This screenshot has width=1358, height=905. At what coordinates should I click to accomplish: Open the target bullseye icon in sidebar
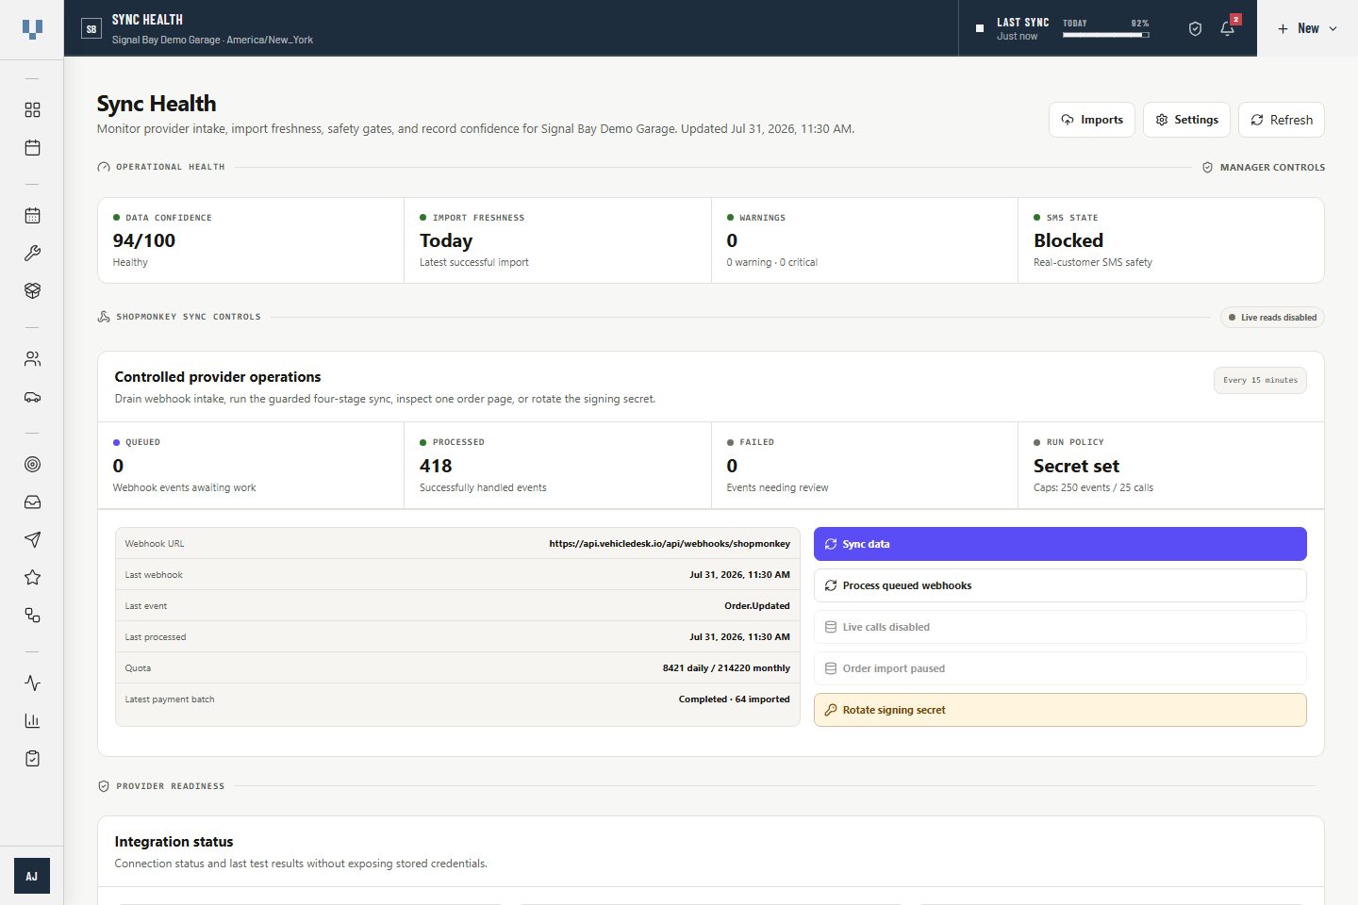coord(32,465)
